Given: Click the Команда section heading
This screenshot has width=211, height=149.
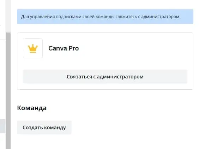Looking at the screenshot, I should [32, 108].
